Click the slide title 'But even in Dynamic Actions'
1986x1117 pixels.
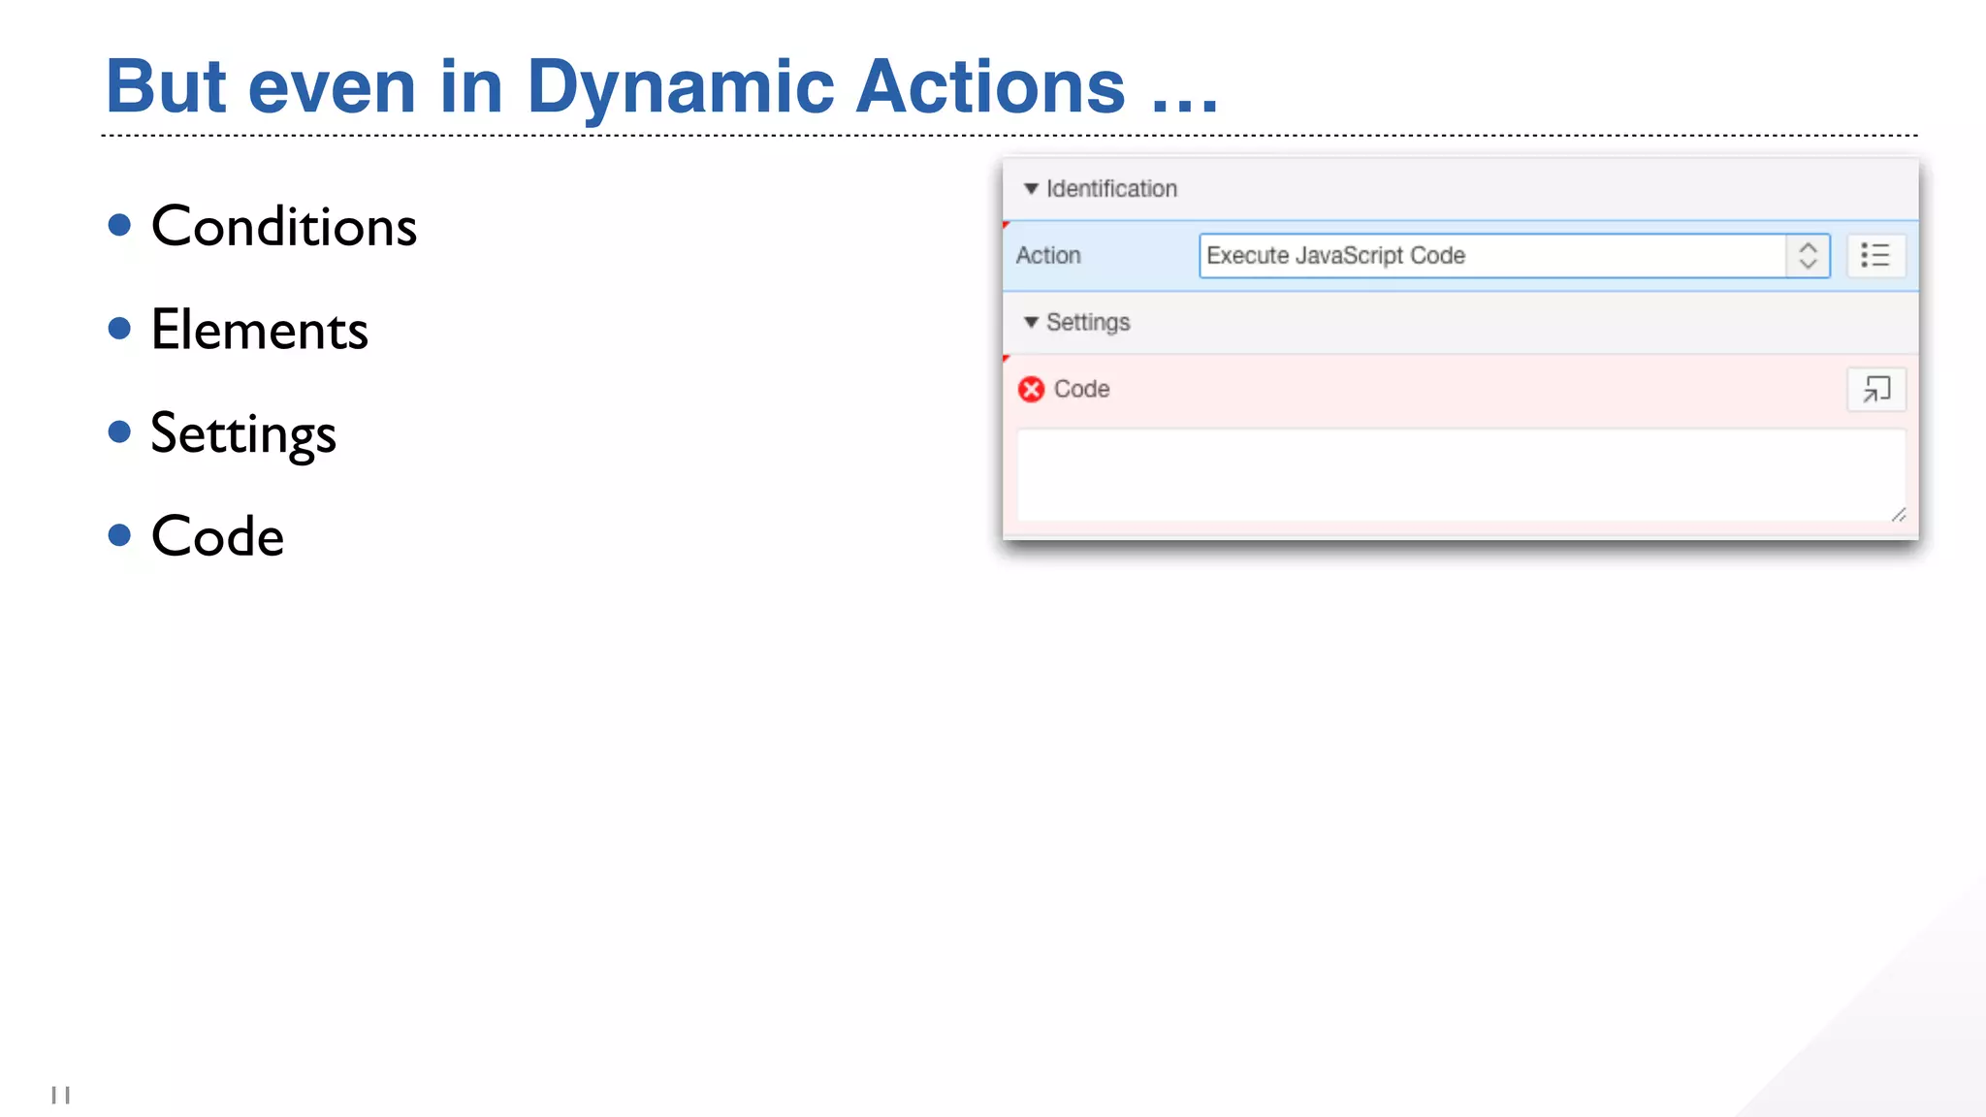tap(662, 86)
